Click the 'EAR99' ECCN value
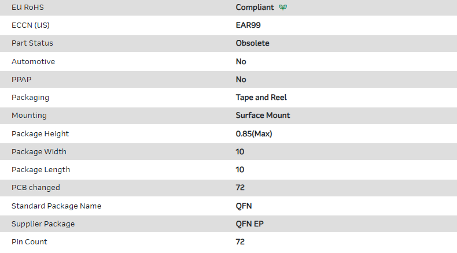The image size is (457, 253). (248, 25)
